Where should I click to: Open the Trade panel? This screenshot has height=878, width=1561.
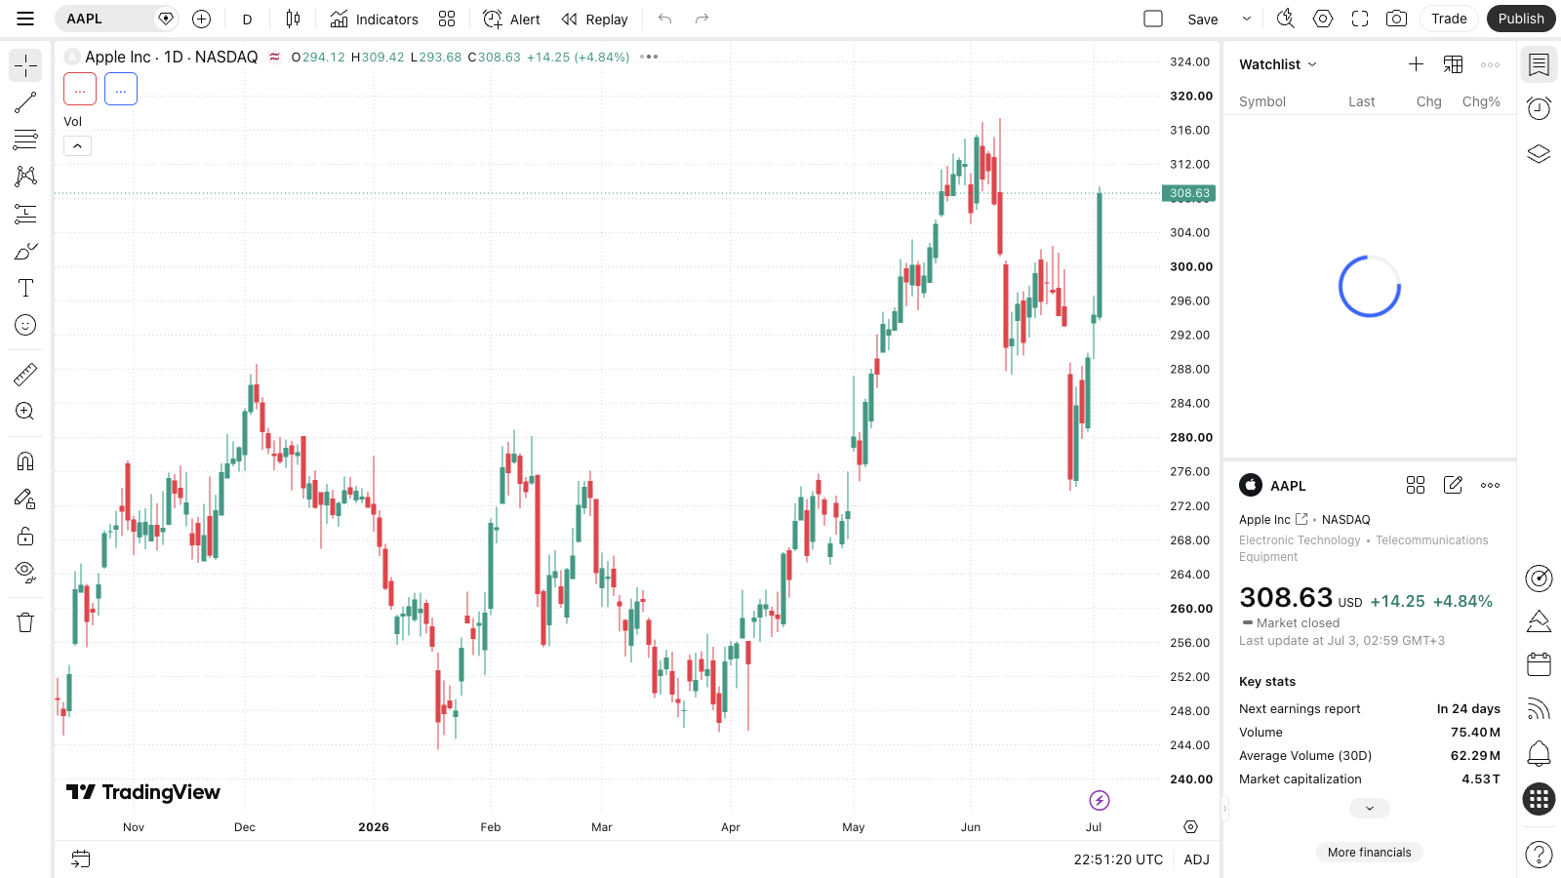click(x=1449, y=19)
